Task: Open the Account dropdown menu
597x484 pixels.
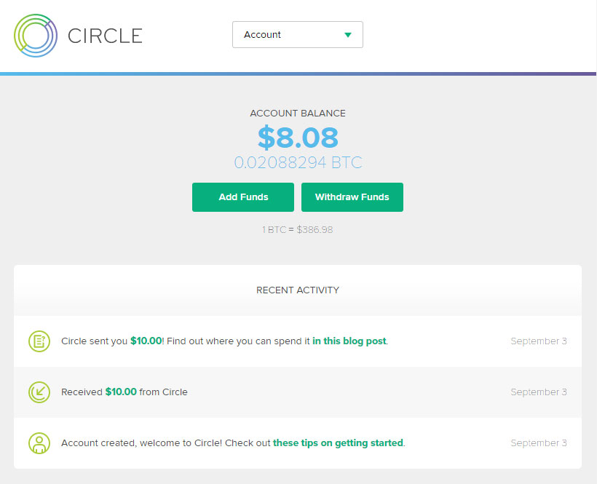Action: 298,35
